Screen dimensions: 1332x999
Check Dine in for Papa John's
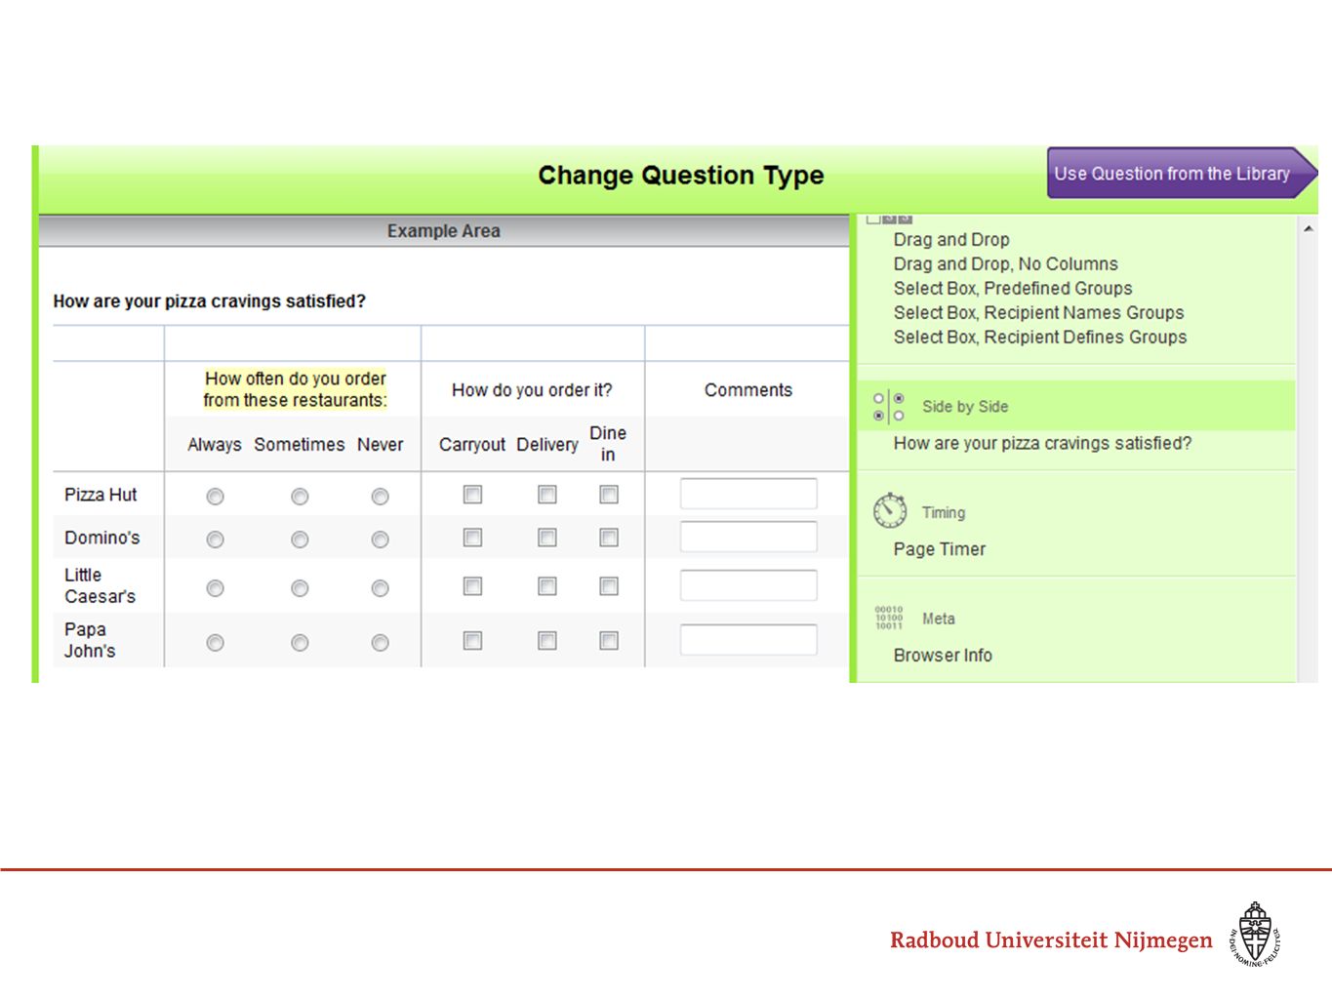[x=609, y=641]
